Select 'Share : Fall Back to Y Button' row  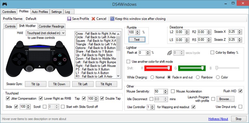coord(96,52)
